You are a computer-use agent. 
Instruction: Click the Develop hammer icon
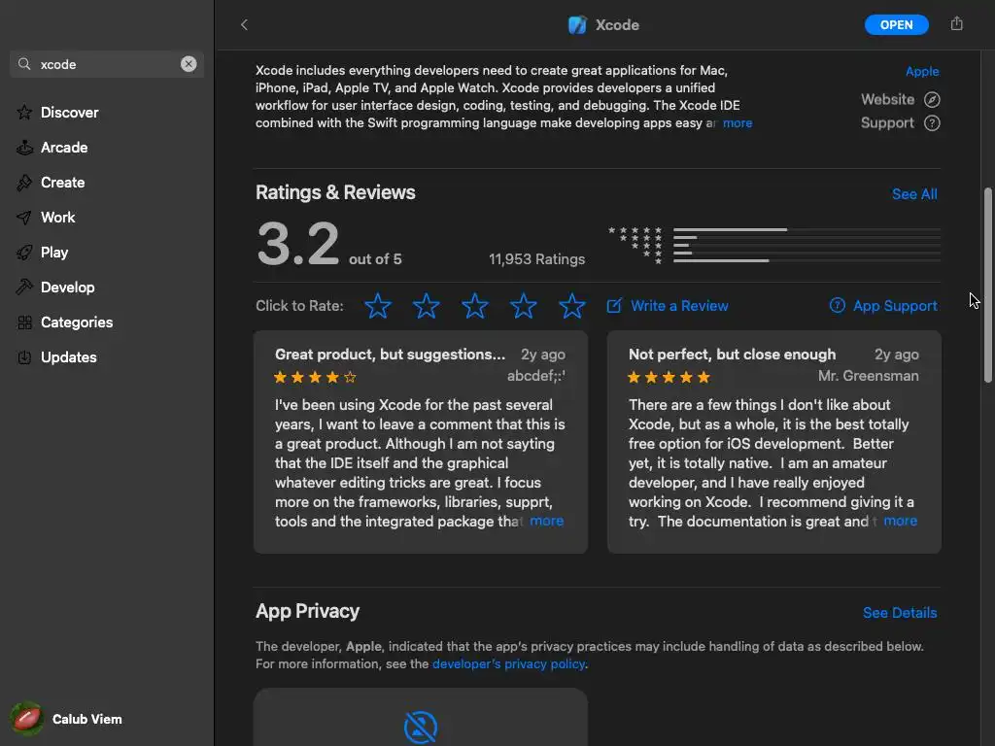[24, 287]
